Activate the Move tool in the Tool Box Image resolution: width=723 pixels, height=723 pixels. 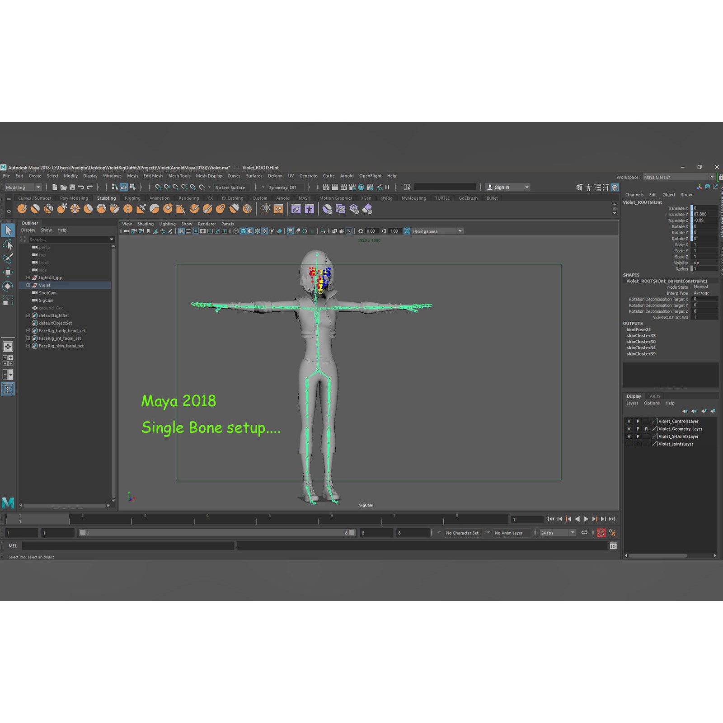pyautogui.click(x=8, y=272)
